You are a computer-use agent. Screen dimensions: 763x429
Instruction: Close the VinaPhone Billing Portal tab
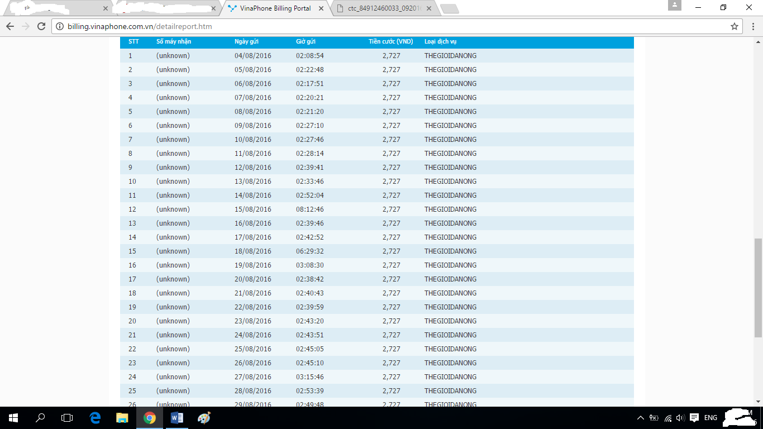[x=321, y=8]
